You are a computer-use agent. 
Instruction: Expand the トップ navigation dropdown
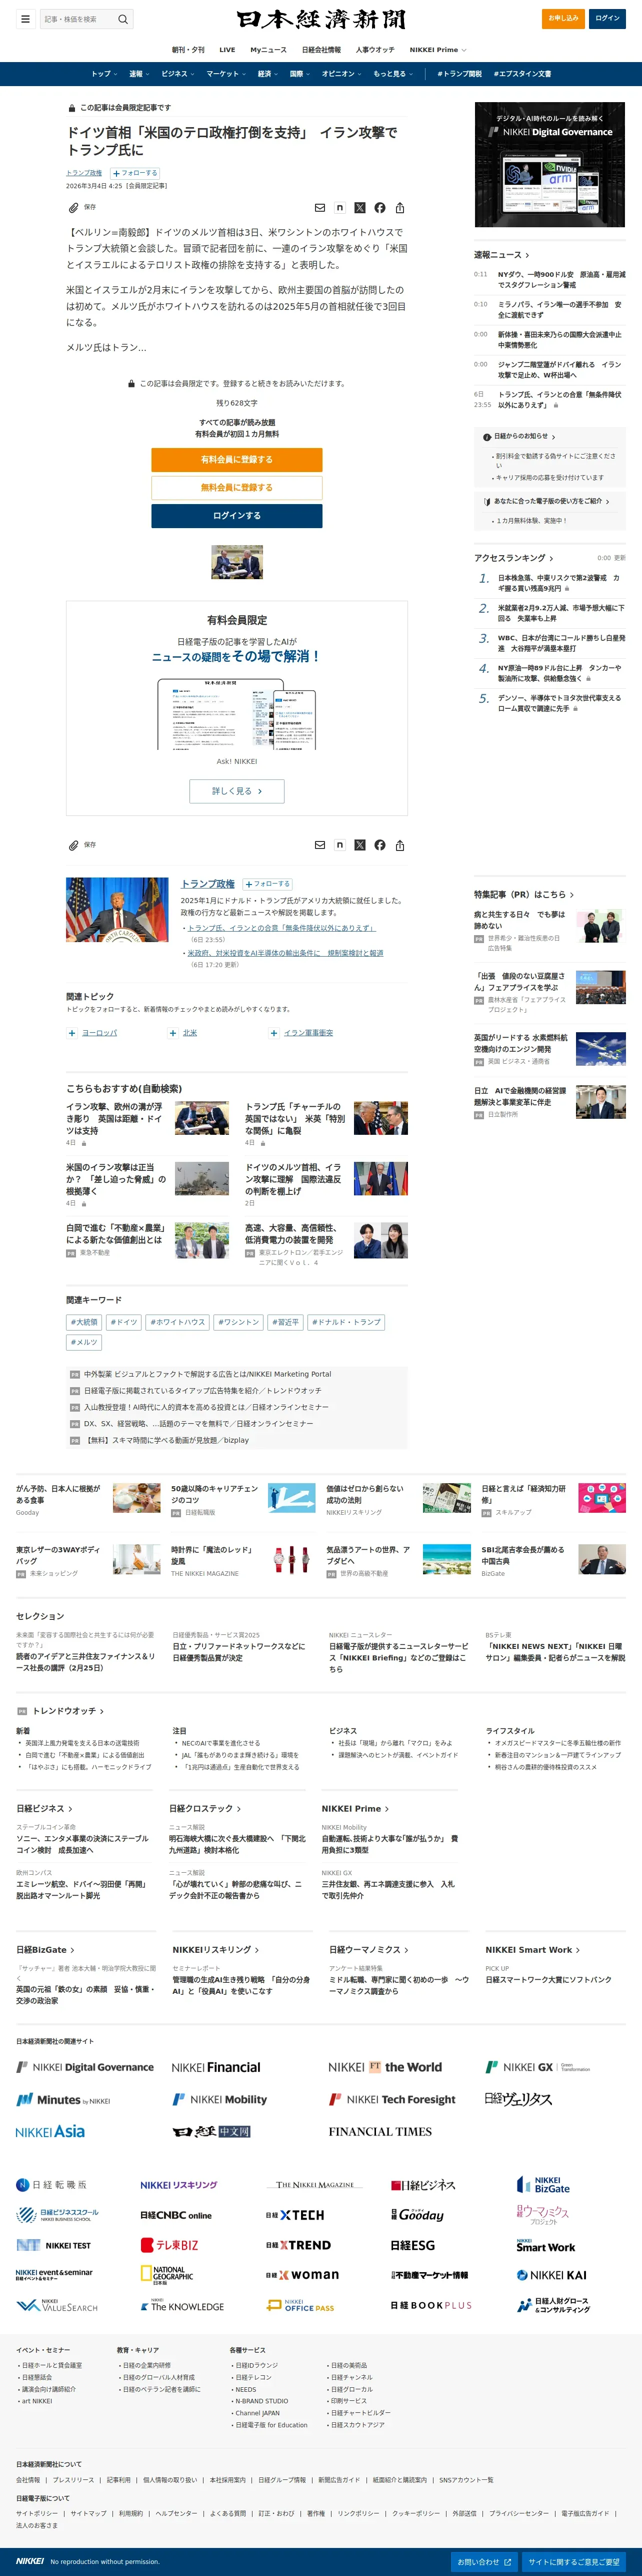coord(105,74)
